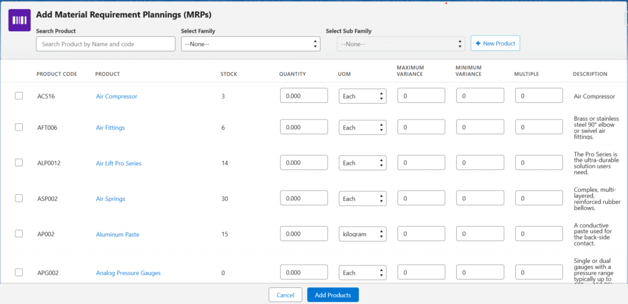Check the Air Compressor row checkbox

tap(19, 96)
